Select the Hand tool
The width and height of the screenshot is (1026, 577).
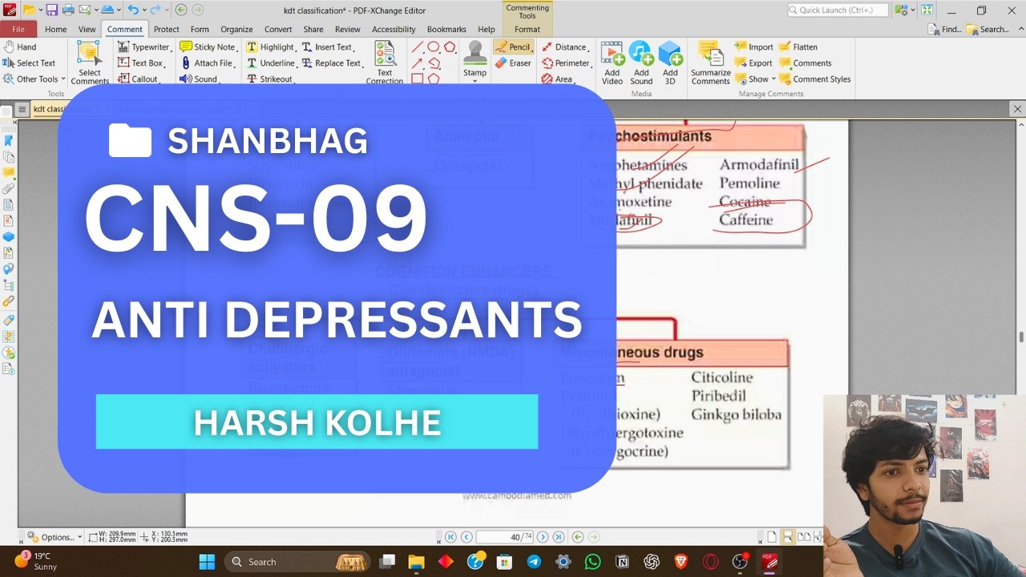click(x=20, y=47)
